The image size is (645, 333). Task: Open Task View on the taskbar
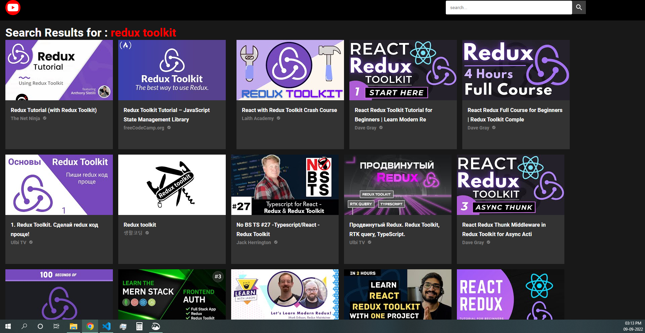pos(56,326)
